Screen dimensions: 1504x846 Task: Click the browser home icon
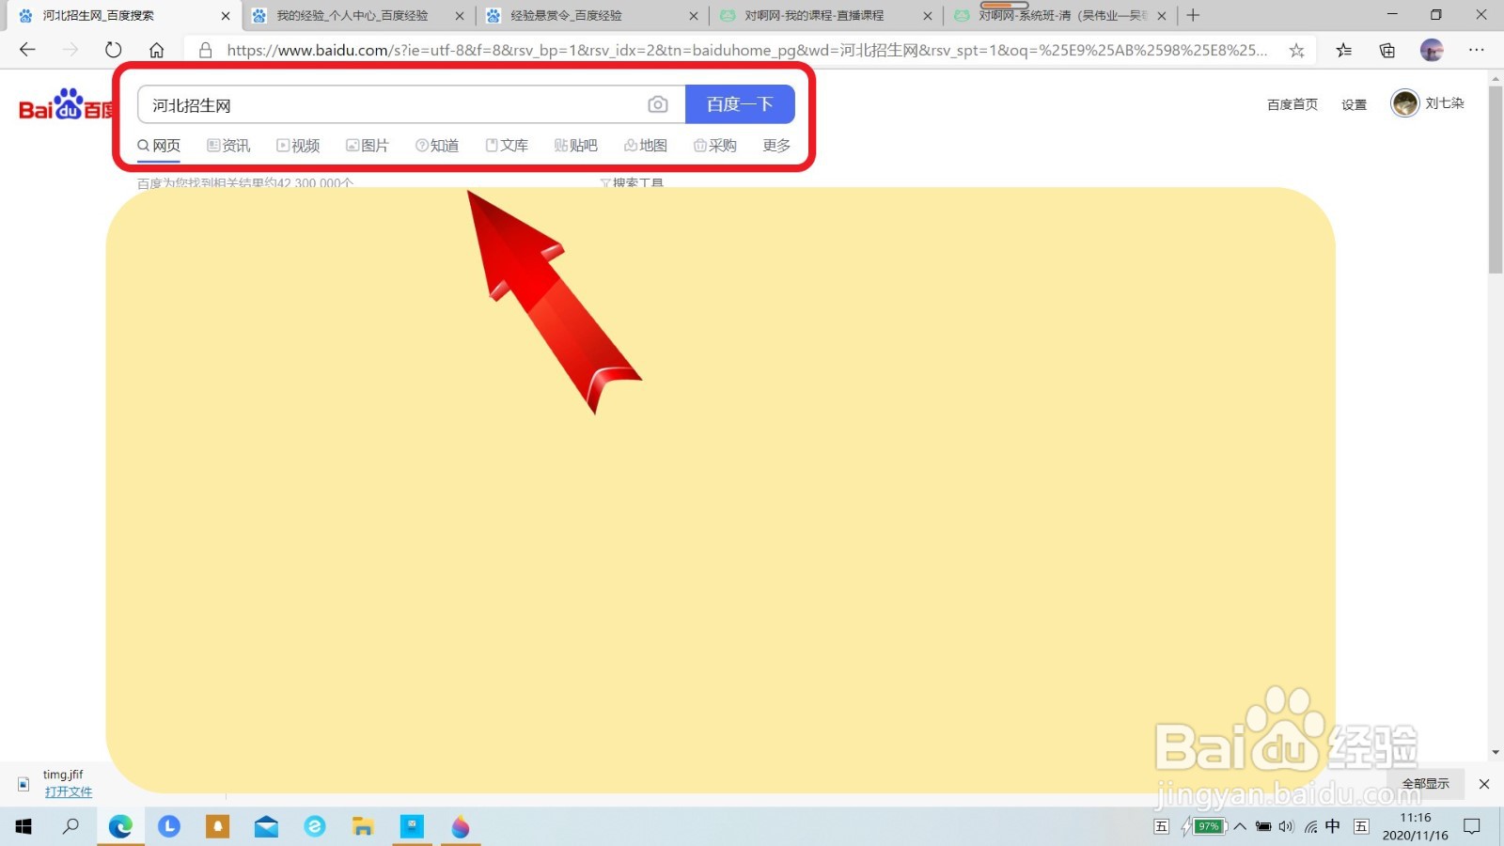coord(157,50)
